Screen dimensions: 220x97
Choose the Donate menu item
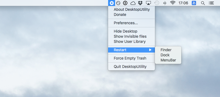pos(132,15)
